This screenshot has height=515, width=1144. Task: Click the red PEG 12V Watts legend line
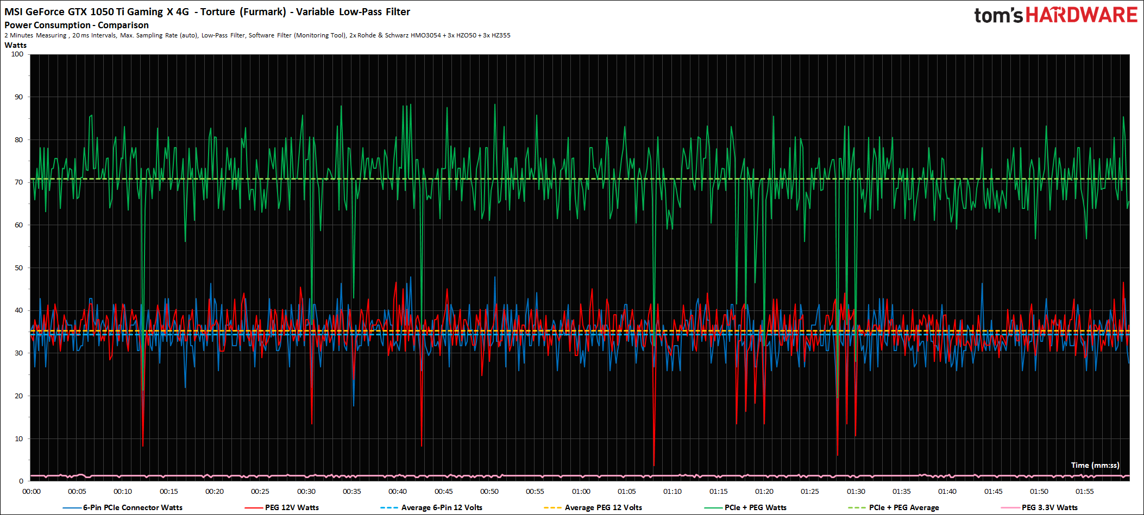pos(254,508)
